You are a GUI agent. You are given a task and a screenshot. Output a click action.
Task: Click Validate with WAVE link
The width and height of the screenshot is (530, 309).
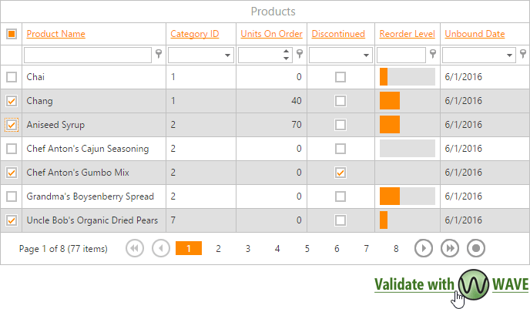point(451,284)
